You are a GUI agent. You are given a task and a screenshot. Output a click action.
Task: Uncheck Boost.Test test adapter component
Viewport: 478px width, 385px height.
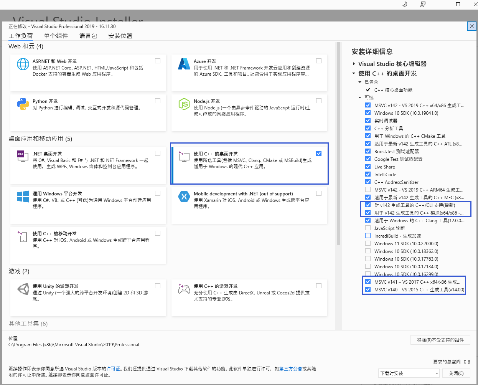tap(368, 151)
